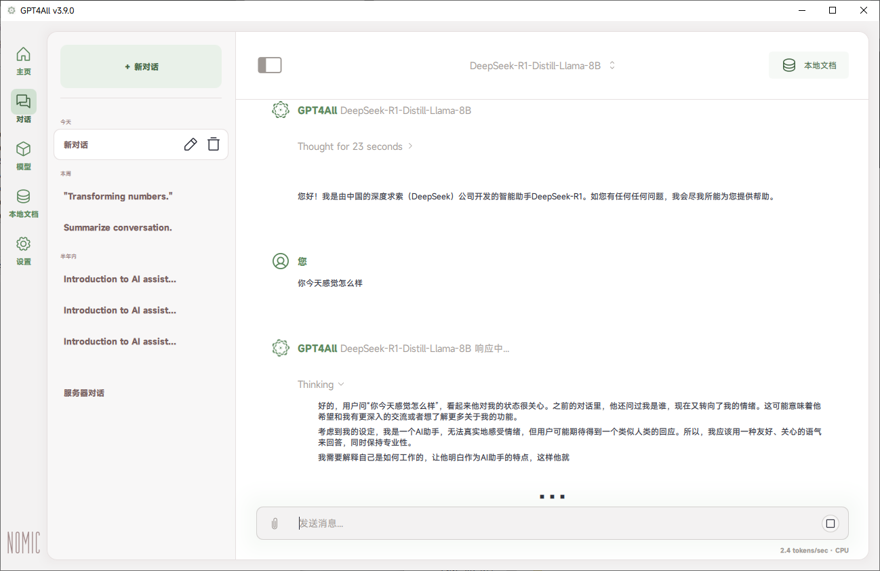This screenshot has width=880, height=571.
Task: Open 本地文档 button in top right
Action: 809,66
